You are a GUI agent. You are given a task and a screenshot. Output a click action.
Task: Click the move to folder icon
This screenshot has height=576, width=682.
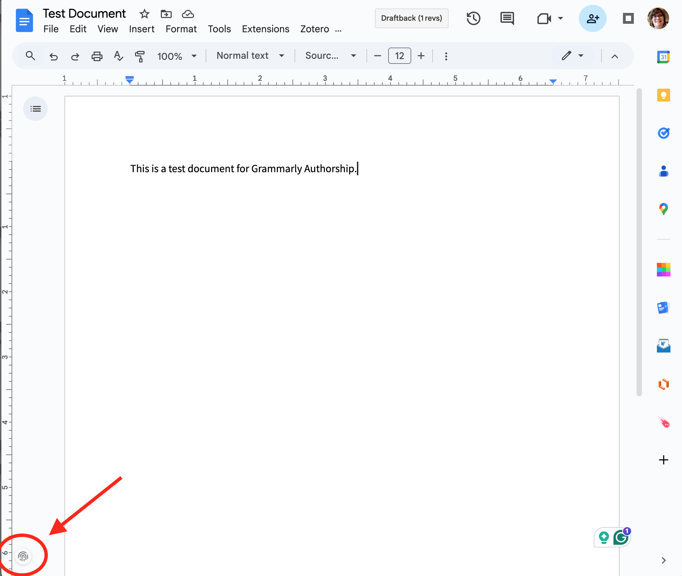point(166,14)
